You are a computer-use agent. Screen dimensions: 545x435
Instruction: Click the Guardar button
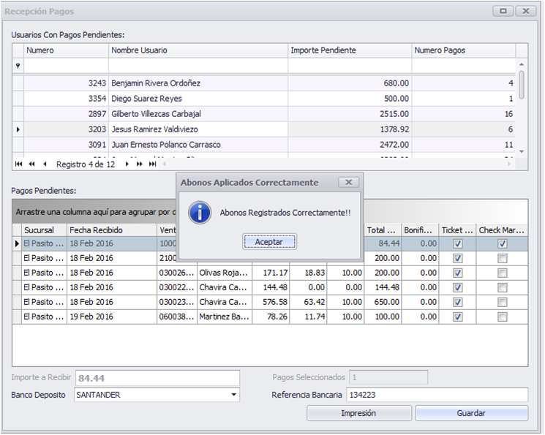click(471, 413)
